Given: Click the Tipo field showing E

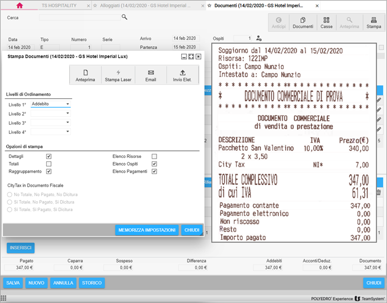Looking at the screenshot, I should pos(49,47).
